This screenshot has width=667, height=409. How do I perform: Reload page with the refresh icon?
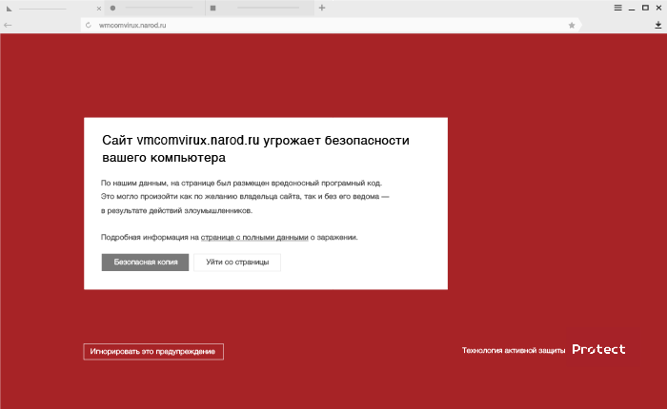click(88, 25)
